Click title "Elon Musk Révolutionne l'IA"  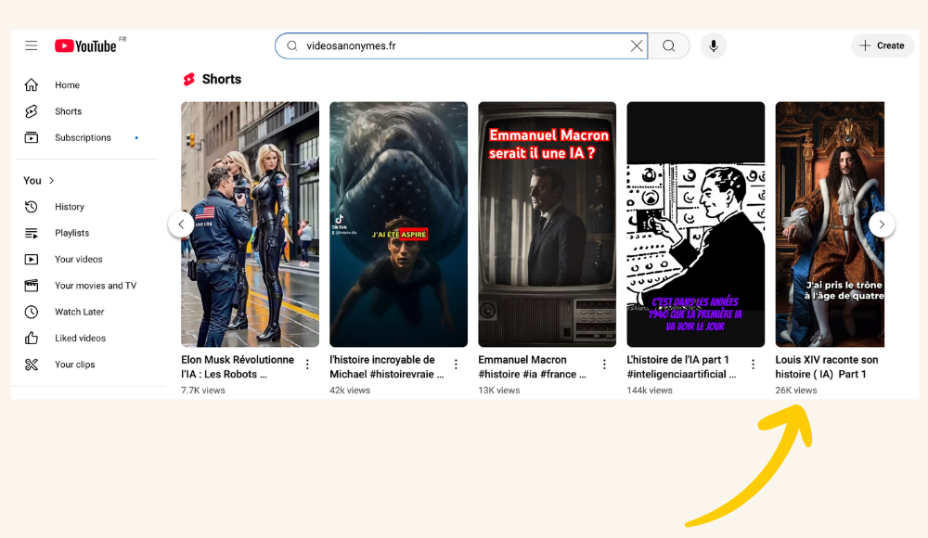pos(238,367)
